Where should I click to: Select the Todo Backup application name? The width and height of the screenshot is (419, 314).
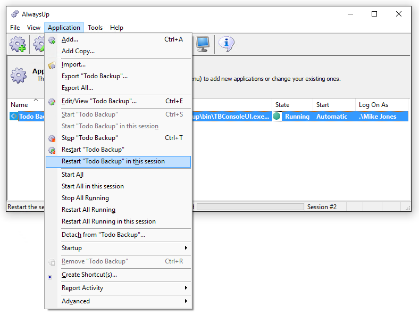tap(32, 117)
